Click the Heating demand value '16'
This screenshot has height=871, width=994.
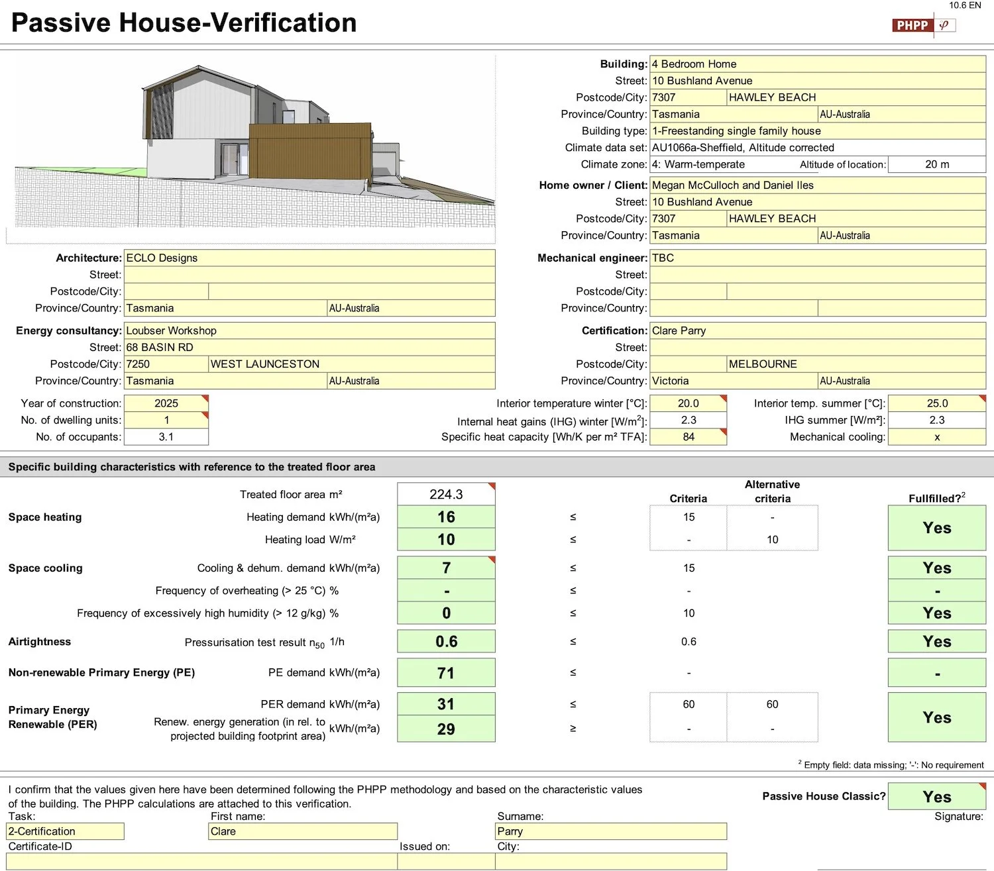[447, 517]
